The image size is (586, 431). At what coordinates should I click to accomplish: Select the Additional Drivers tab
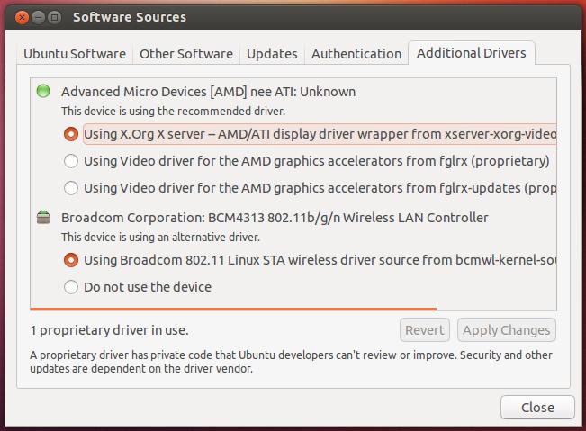tap(472, 53)
